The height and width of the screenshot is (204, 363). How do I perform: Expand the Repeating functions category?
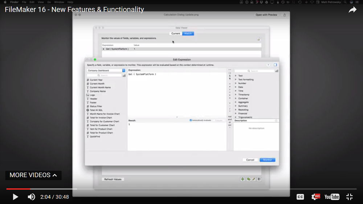236,110
